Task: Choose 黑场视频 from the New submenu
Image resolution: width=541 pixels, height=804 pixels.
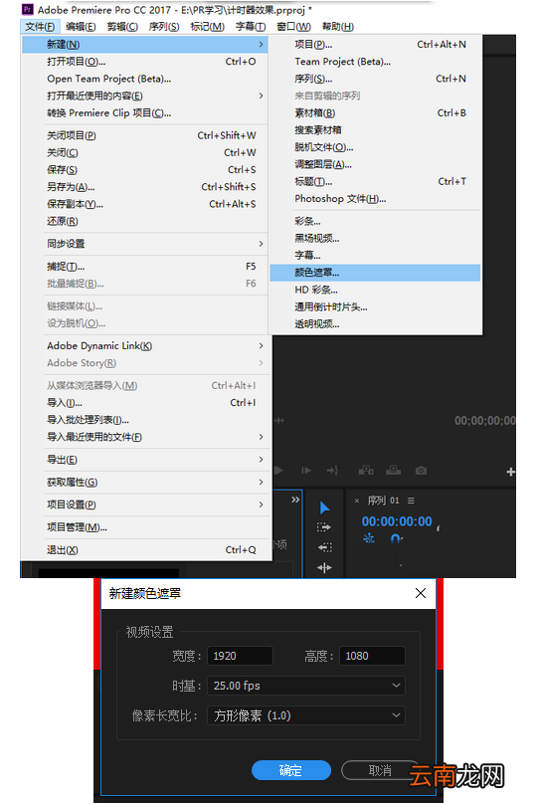Action: point(375,239)
